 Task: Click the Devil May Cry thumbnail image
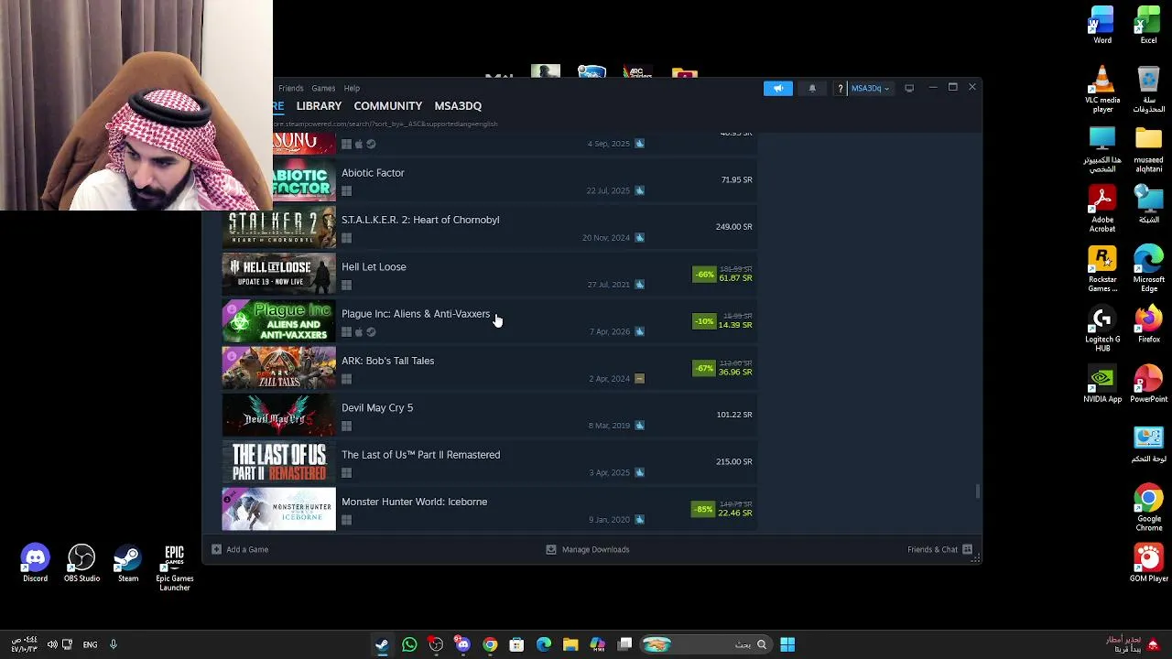click(278, 415)
